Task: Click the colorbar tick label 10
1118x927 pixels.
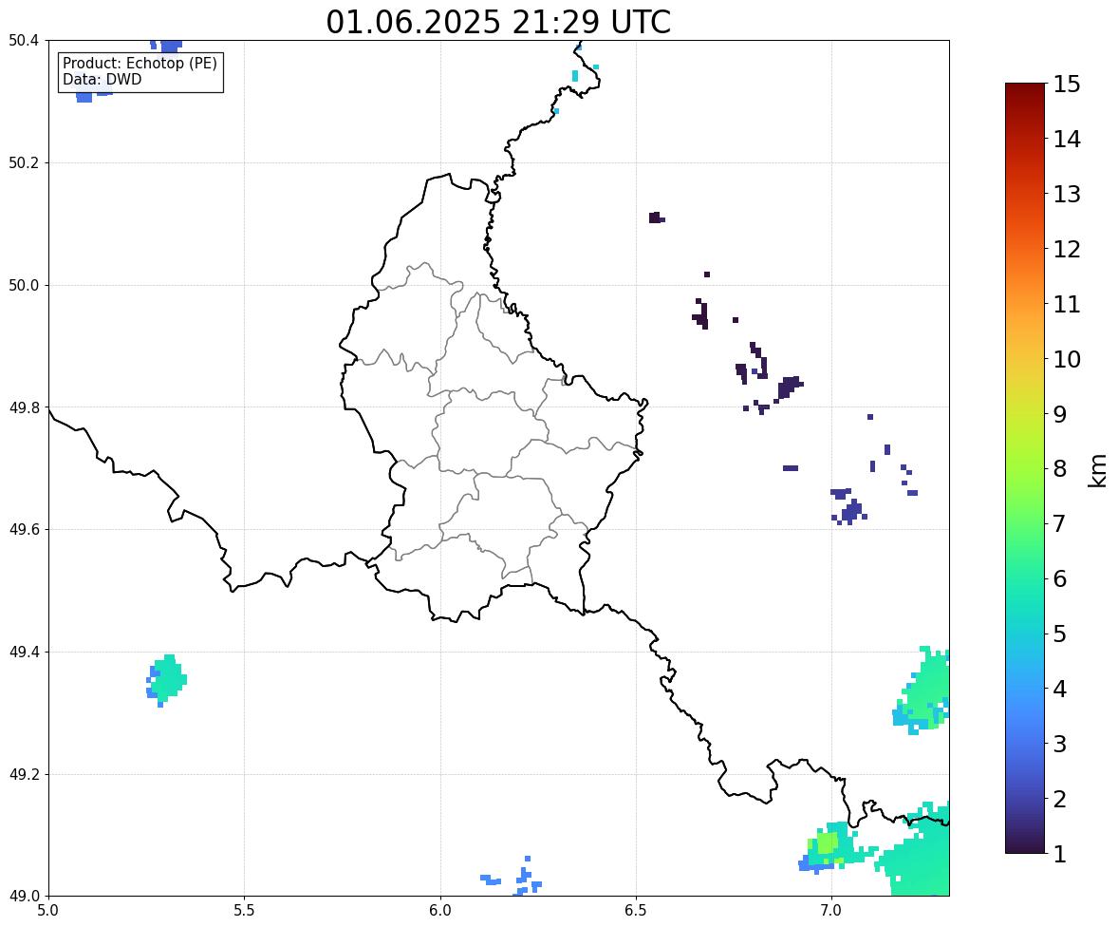Action: (x=1067, y=359)
